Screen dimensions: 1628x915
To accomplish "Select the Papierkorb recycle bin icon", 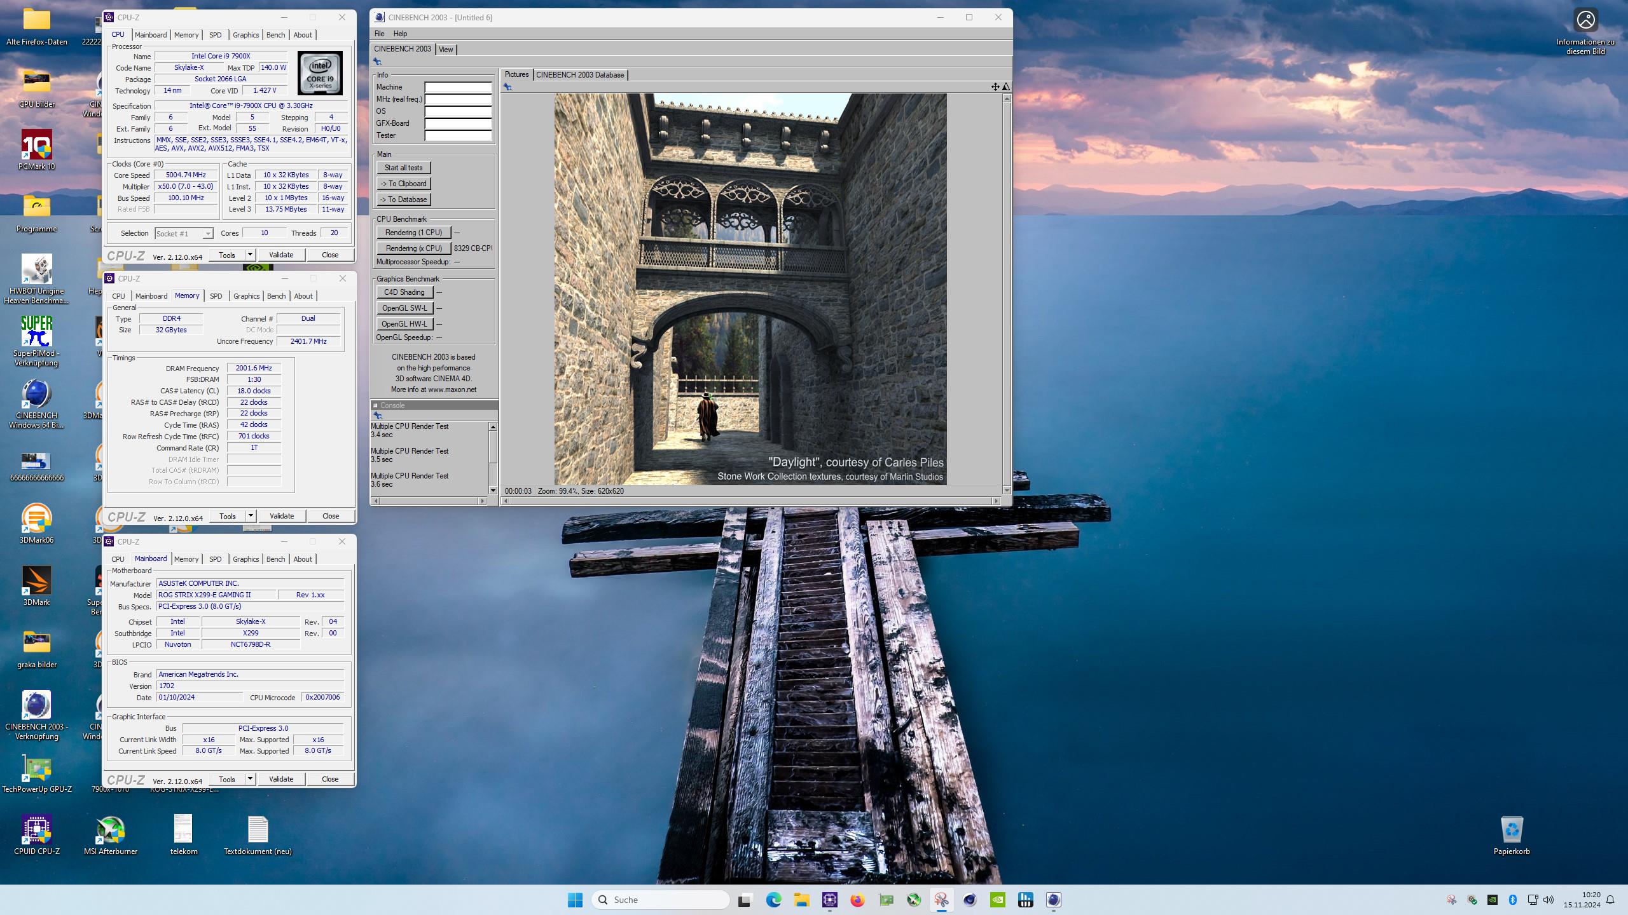I will tap(1512, 835).
